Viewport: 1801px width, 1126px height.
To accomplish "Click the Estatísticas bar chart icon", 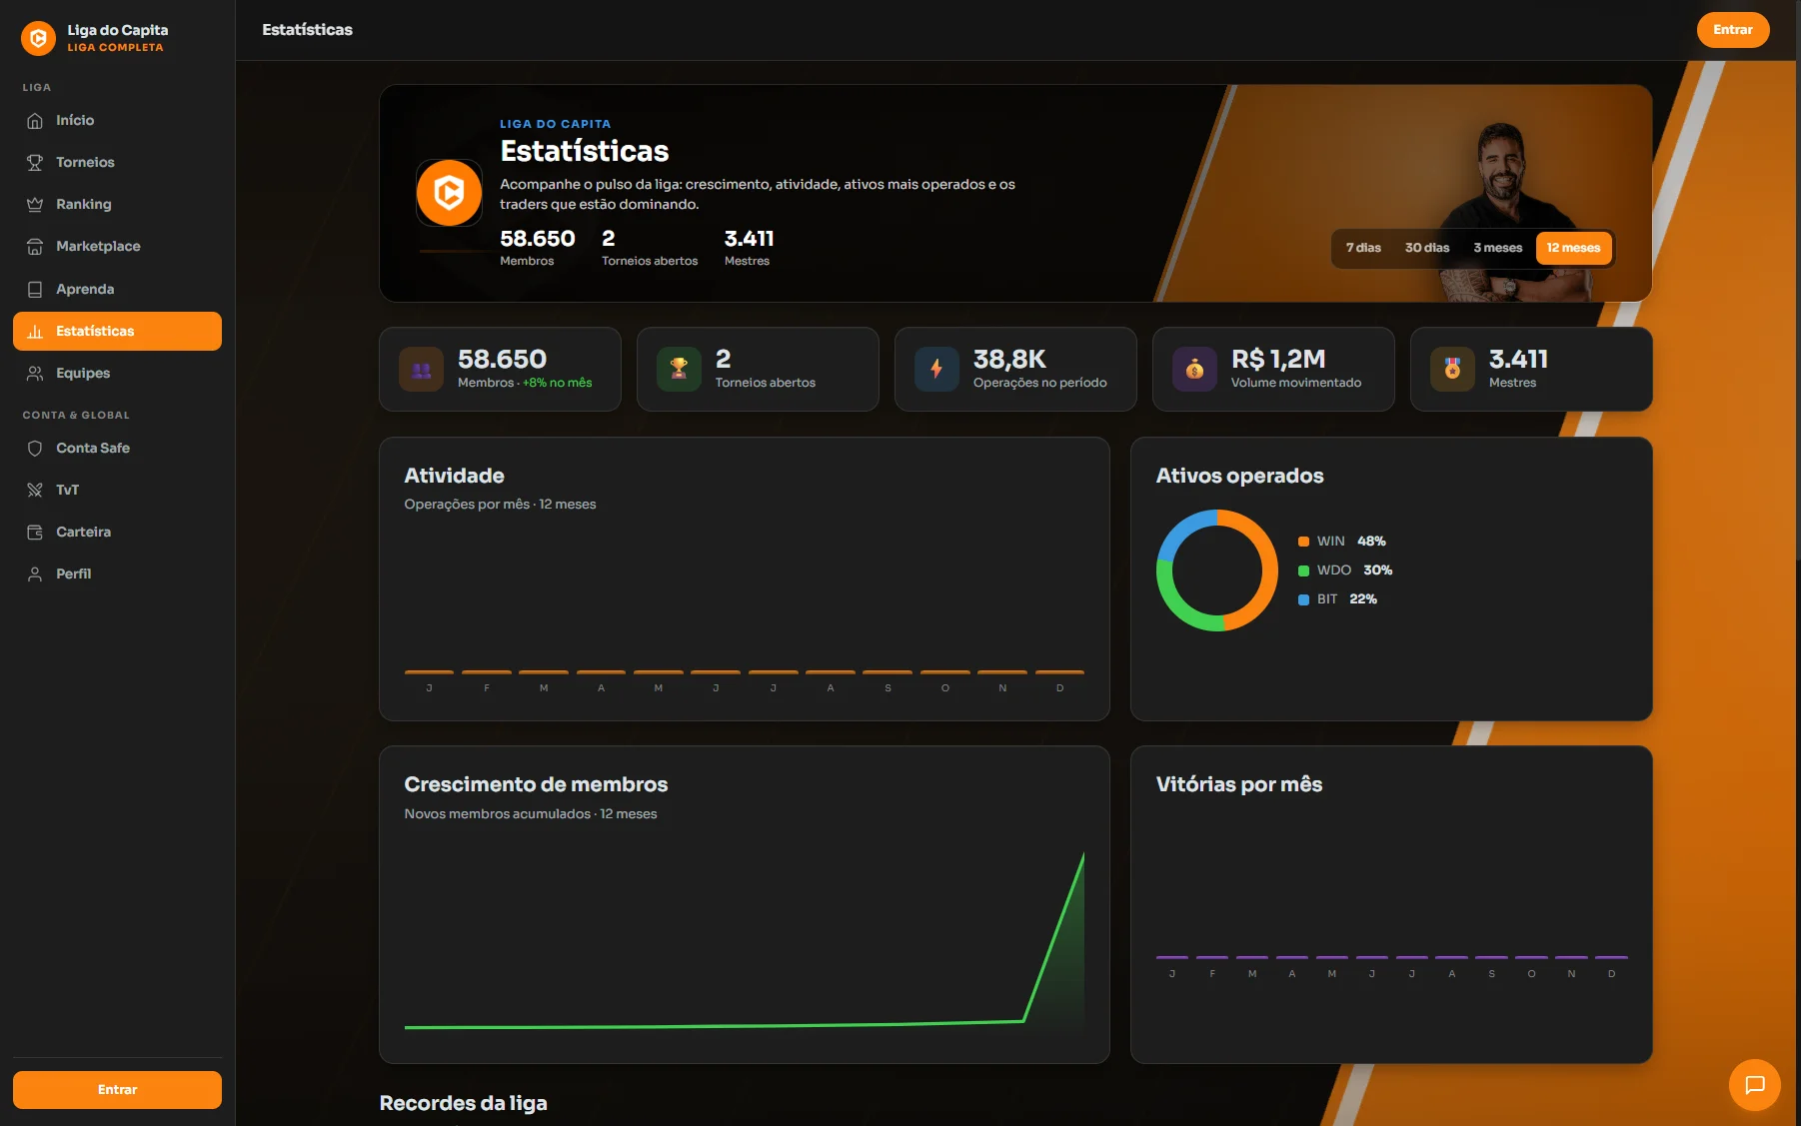I will (x=35, y=332).
